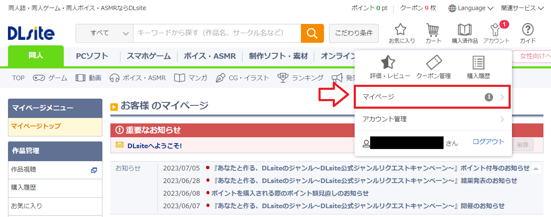Click TOP in the sub-navigation
This screenshot has width=551, height=217.
pyautogui.click(x=18, y=78)
